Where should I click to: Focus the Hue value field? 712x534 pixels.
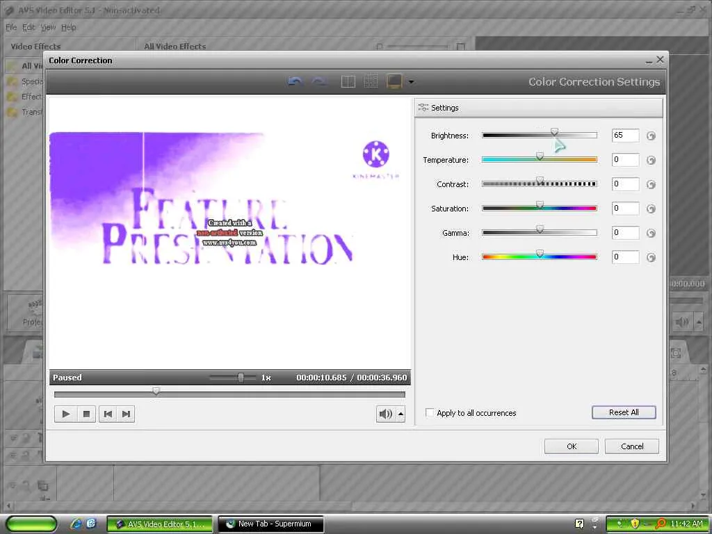(x=625, y=257)
